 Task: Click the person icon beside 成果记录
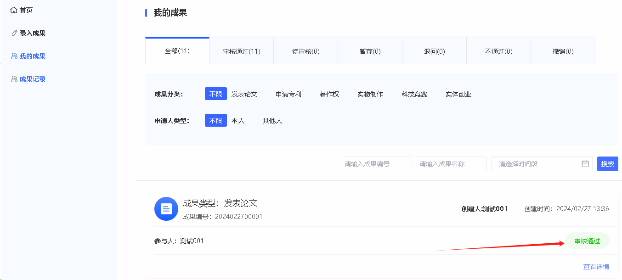pyautogui.click(x=14, y=79)
